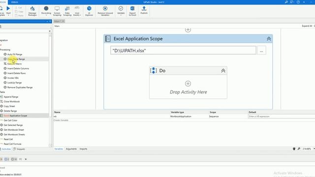Viewport: 315px width, 177px height.
Task: Click Expand All in designer
Action: coord(307,26)
